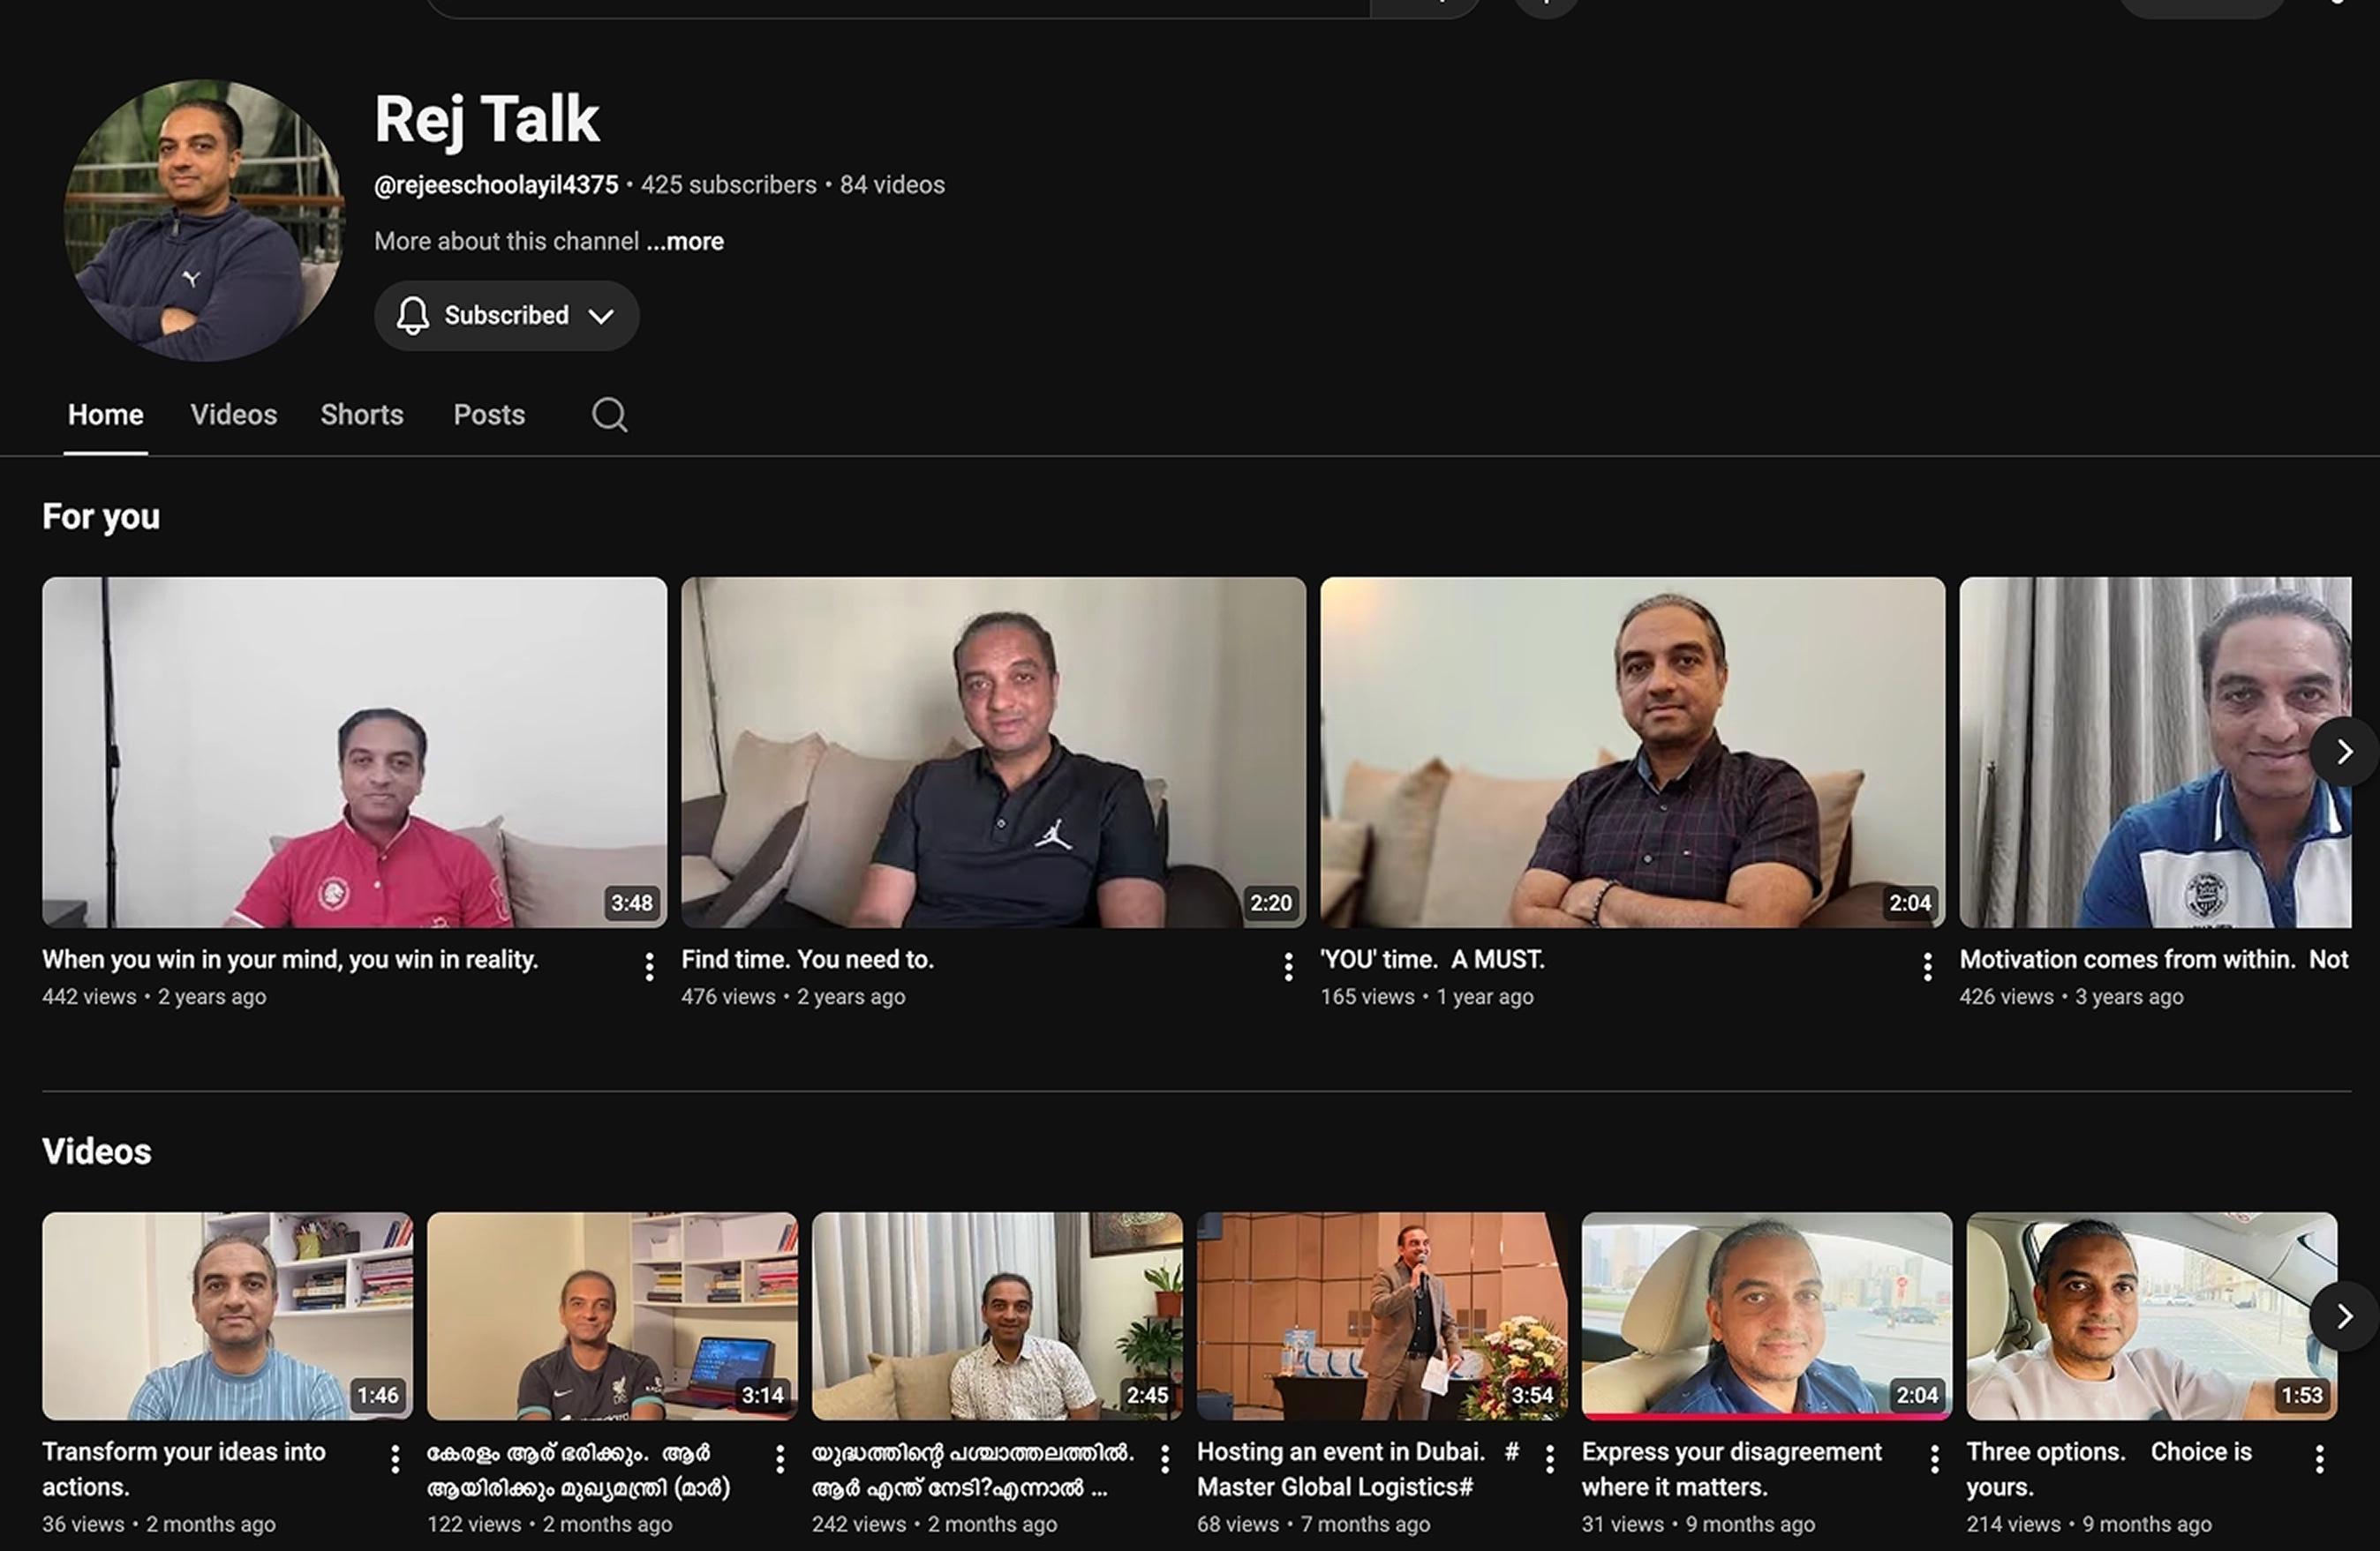2380x1551 pixels.
Task: Open the Rej Talk channel profile picture
Action: [x=204, y=220]
